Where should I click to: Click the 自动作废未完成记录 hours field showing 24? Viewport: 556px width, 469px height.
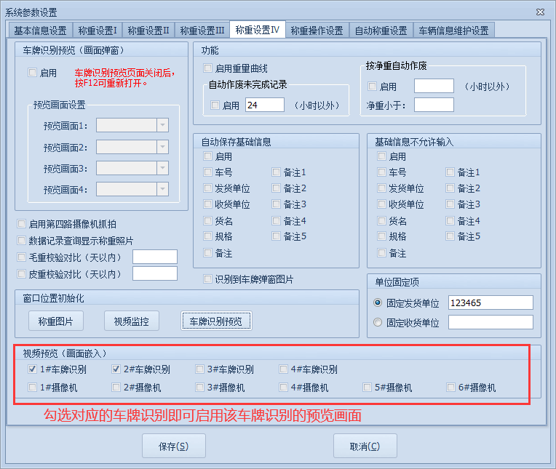tap(265, 105)
